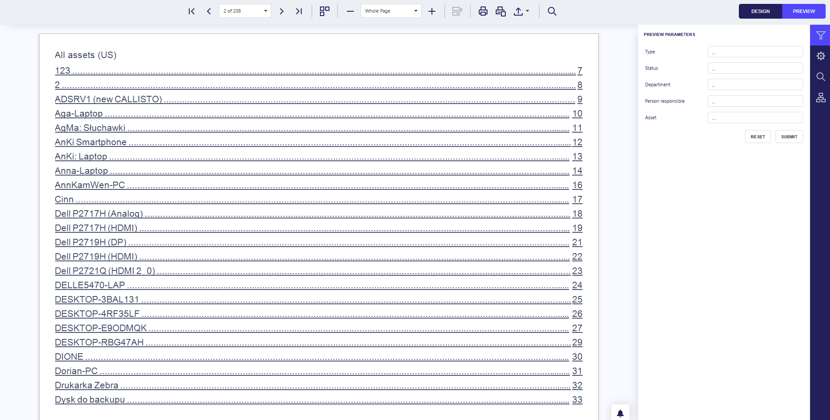The height and width of the screenshot is (420, 830).
Task: Reset the preview parameters
Action: [758, 137]
